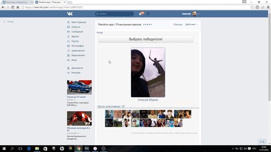Click the first participant avatar in the top row

tap(109, 114)
